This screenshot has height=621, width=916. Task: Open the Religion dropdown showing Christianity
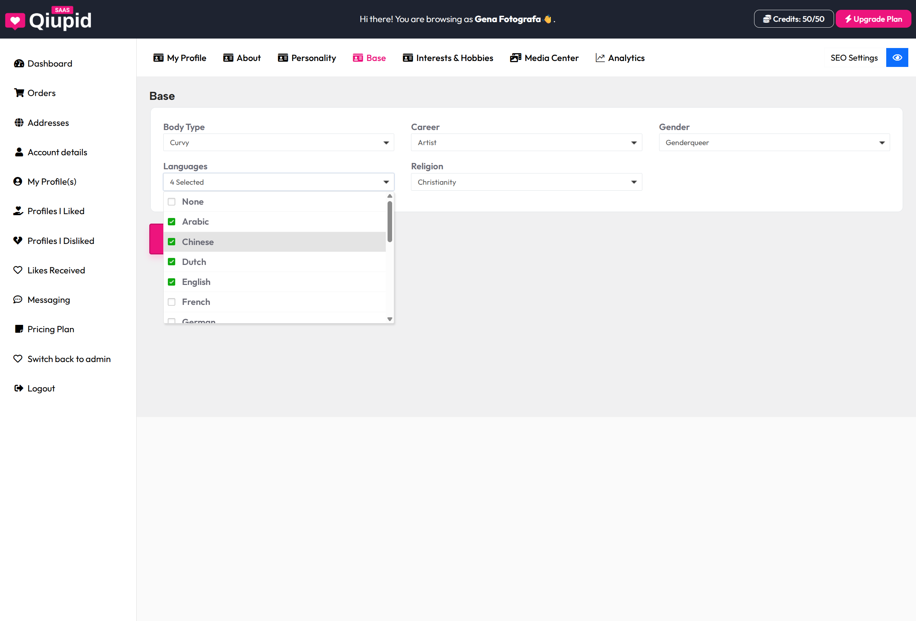[x=526, y=182]
